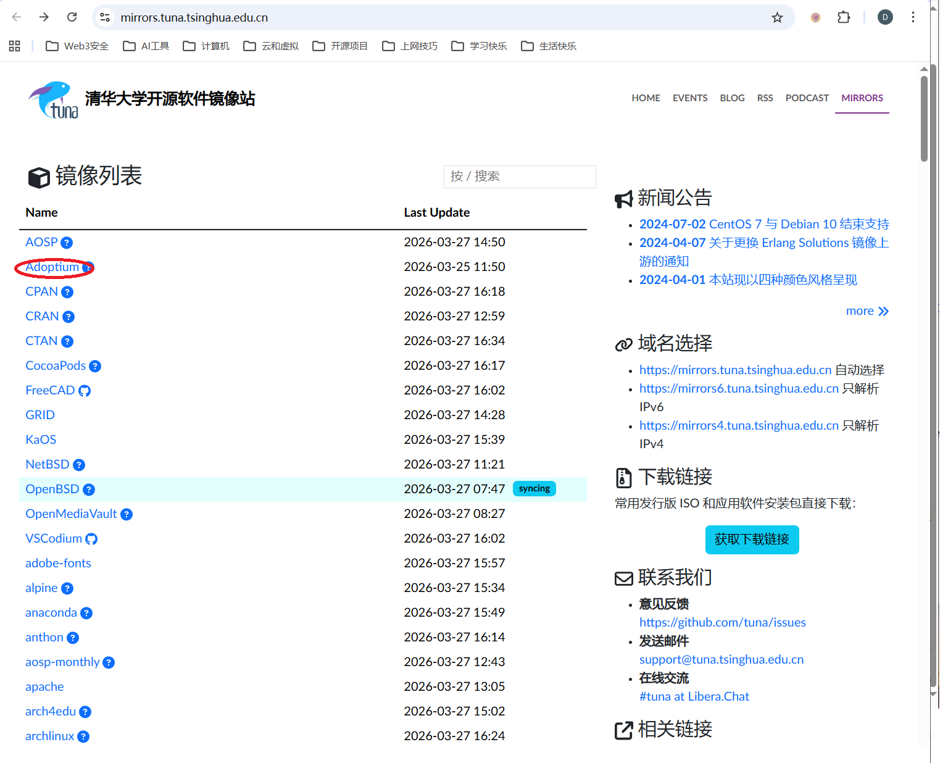Open the Chrome apps grid icon
Screen dimensions: 948x763
(15, 46)
